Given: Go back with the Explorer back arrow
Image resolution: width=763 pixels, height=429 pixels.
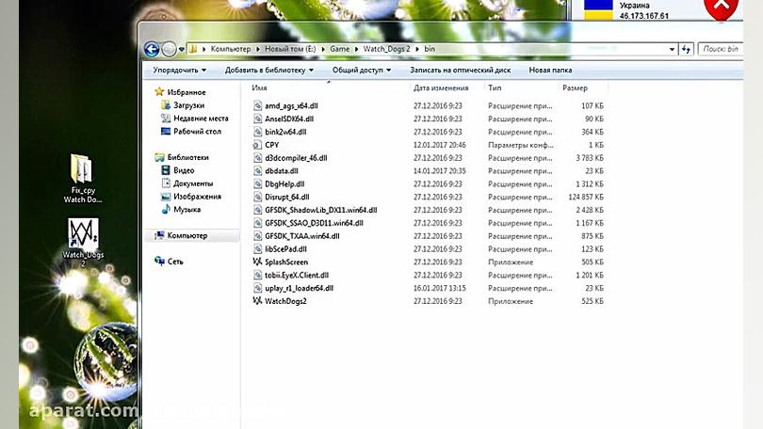Looking at the screenshot, I should [152, 49].
